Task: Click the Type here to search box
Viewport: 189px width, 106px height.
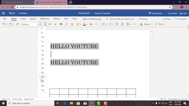Action: point(30,103)
